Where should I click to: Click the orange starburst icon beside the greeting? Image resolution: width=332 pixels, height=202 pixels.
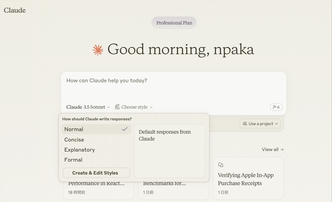point(98,50)
